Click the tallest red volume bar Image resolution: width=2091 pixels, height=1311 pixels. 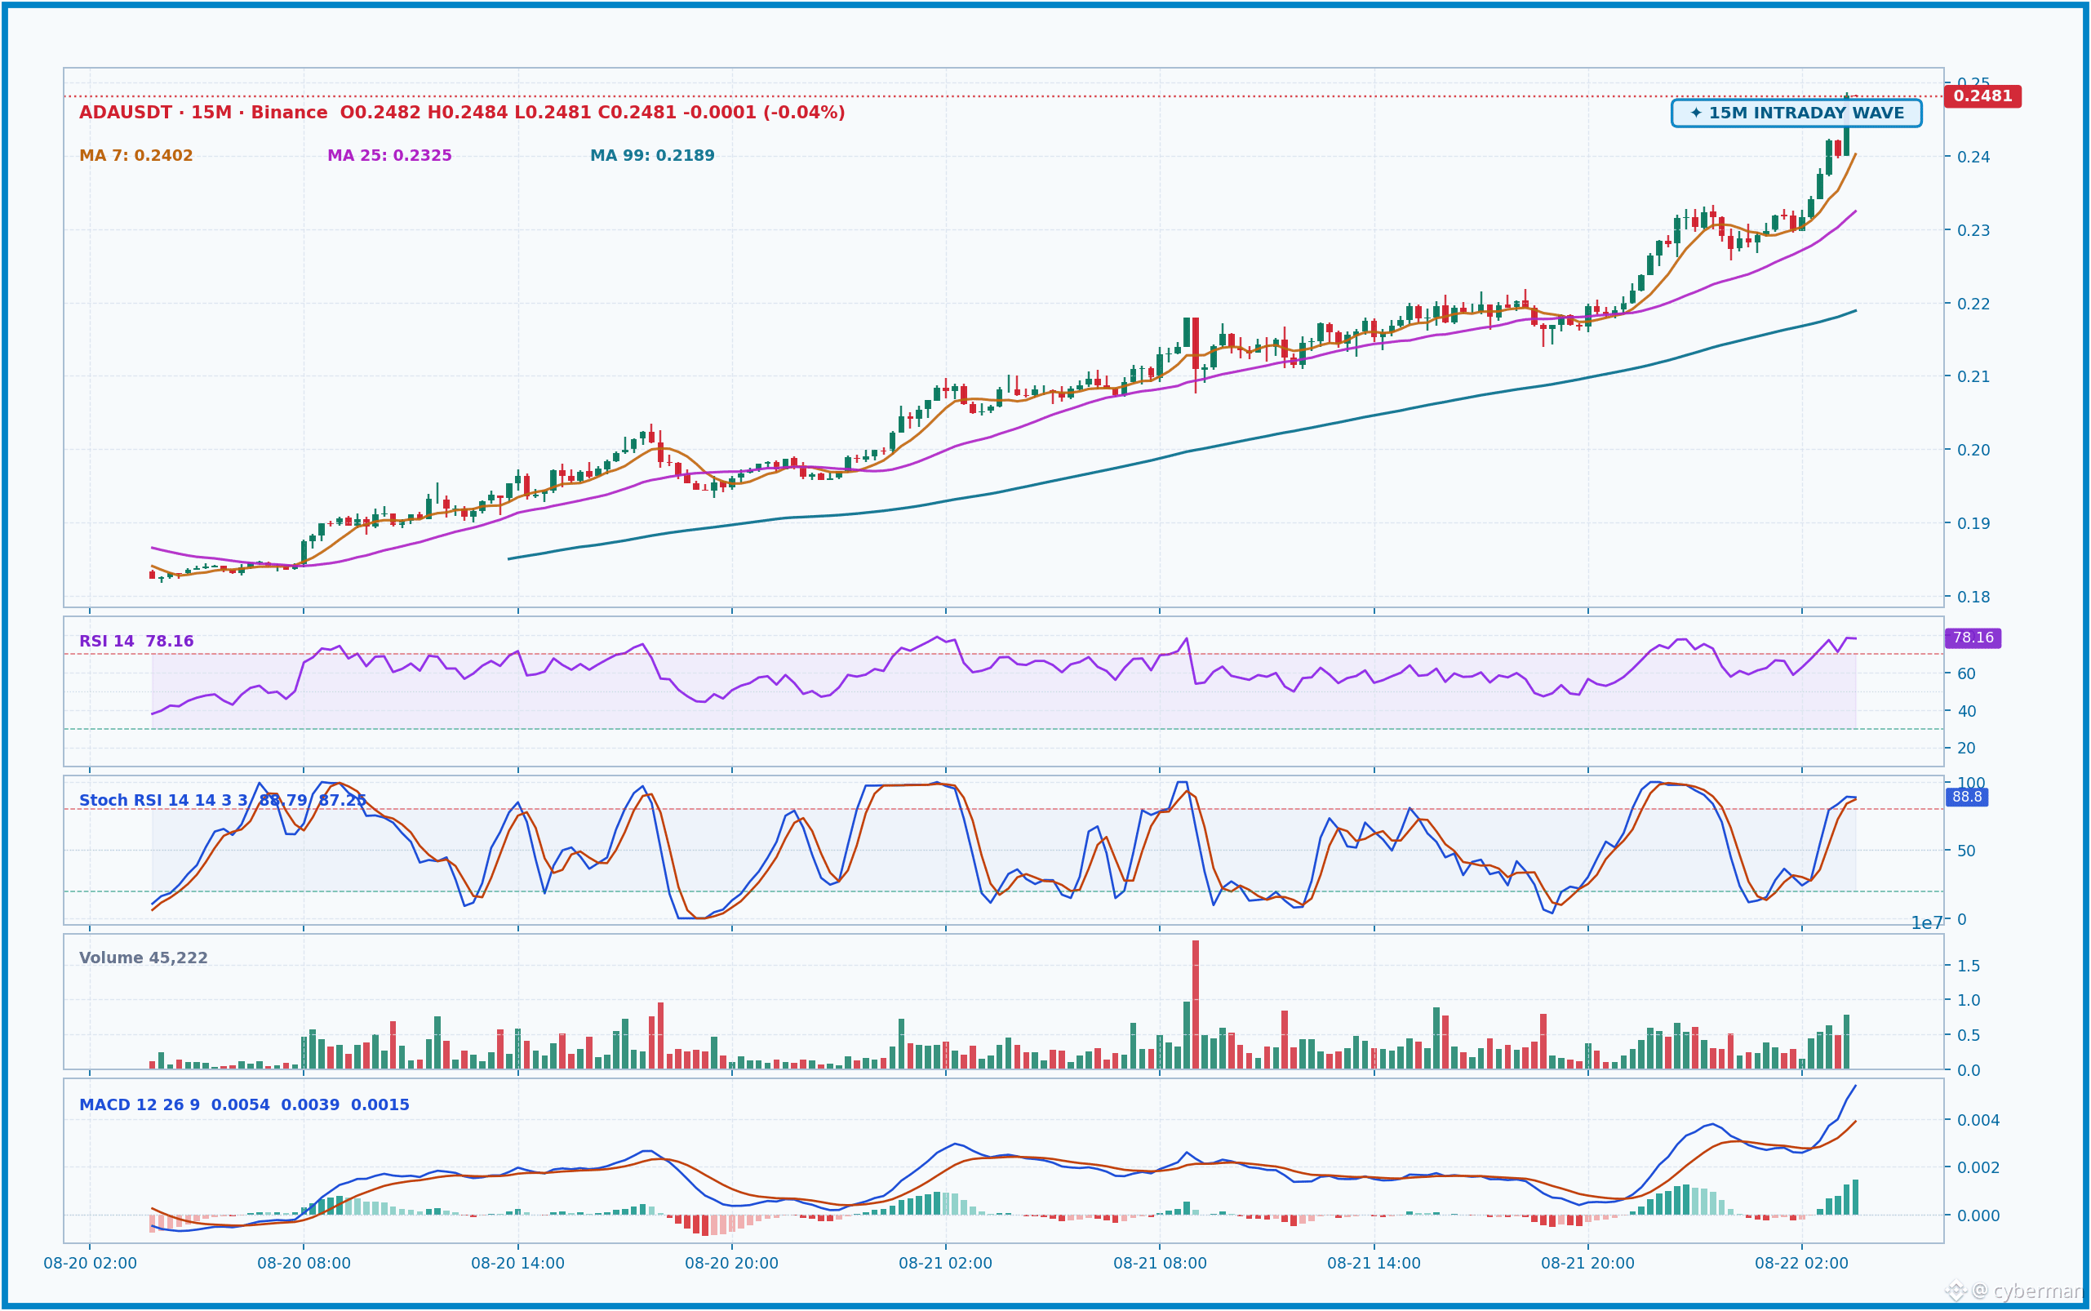coord(1196,1005)
